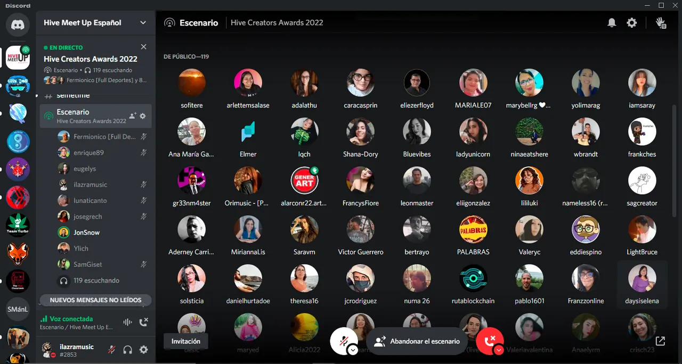The height and width of the screenshot is (364, 682).
Task: Request to speak with raised hand icon
Action: 661,23
